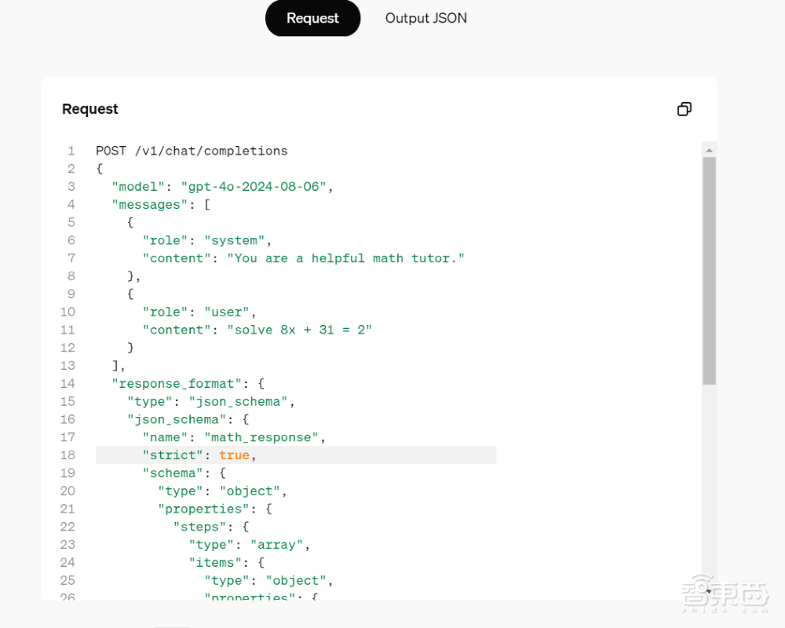This screenshot has height=628, width=785.
Task: Click the "array" type value
Action: (x=277, y=545)
